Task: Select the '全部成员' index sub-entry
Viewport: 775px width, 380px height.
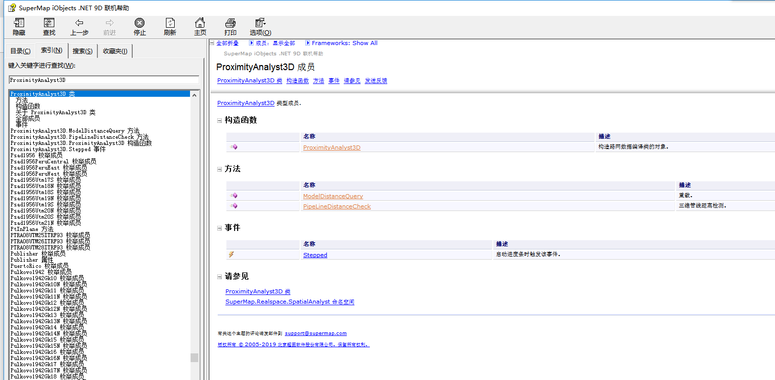Action: [28, 118]
